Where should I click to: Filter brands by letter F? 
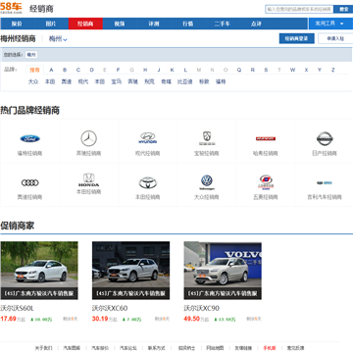point(119,70)
